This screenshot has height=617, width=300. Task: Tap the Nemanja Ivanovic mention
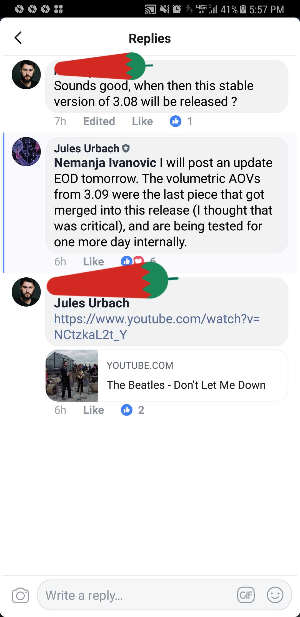[x=105, y=163]
